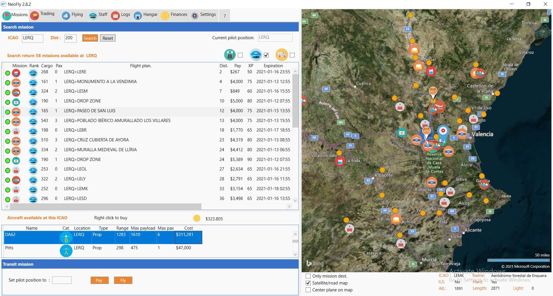Click the category B icon for DA62
The width and height of the screenshot is (553, 296).
pos(66,237)
